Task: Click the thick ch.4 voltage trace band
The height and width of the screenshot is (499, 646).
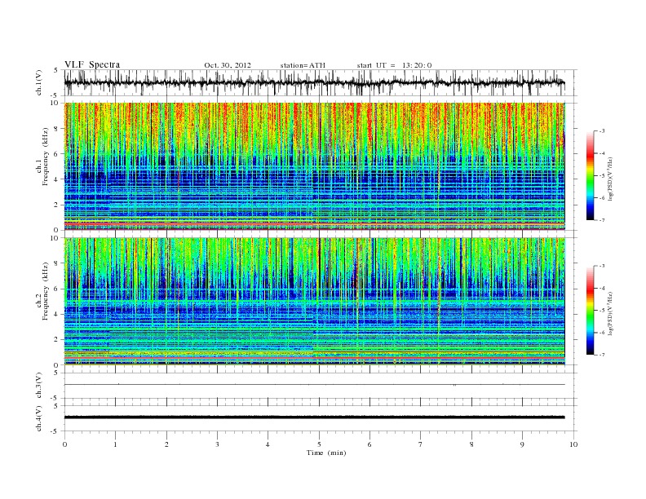Action: click(314, 417)
